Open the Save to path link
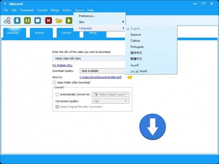Screen dimensions: 219x164 (x=100, y=77)
